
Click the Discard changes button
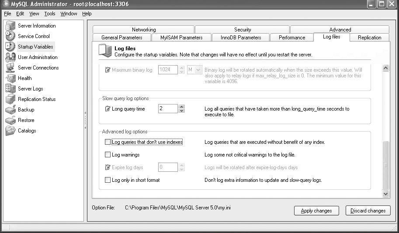(x=368, y=211)
